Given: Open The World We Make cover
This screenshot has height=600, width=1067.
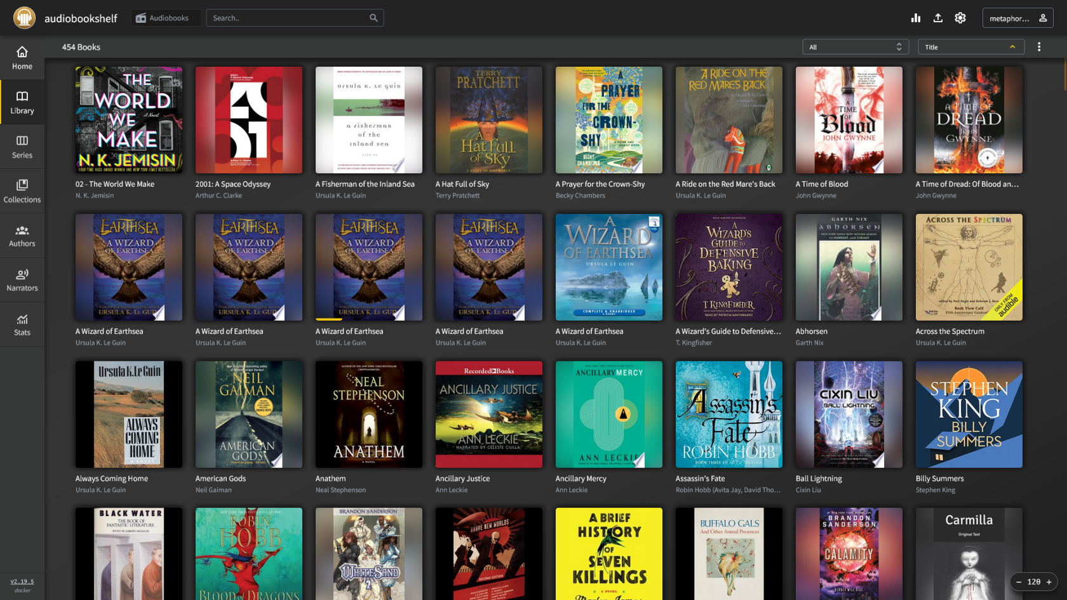Looking at the screenshot, I should click(129, 120).
